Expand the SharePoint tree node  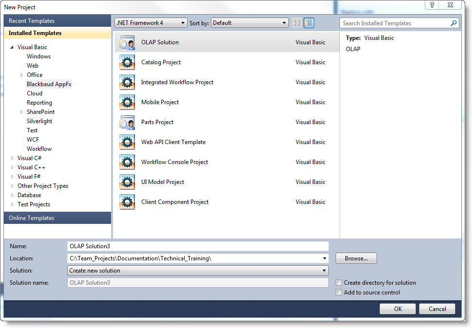[x=21, y=112]
